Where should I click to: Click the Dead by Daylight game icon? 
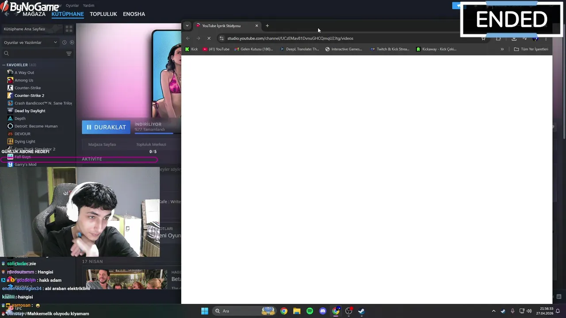click(x=10, y=111)
